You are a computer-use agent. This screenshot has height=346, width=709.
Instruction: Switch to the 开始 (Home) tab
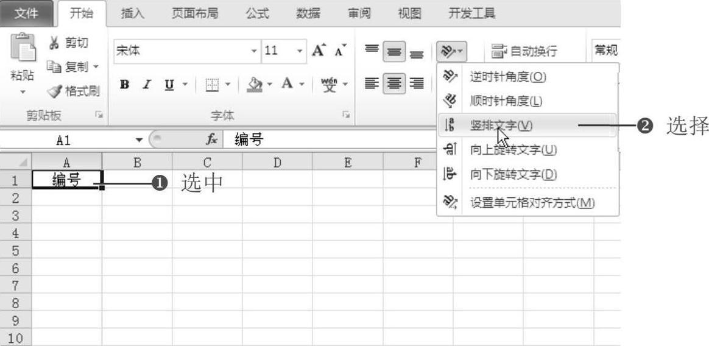82,13
